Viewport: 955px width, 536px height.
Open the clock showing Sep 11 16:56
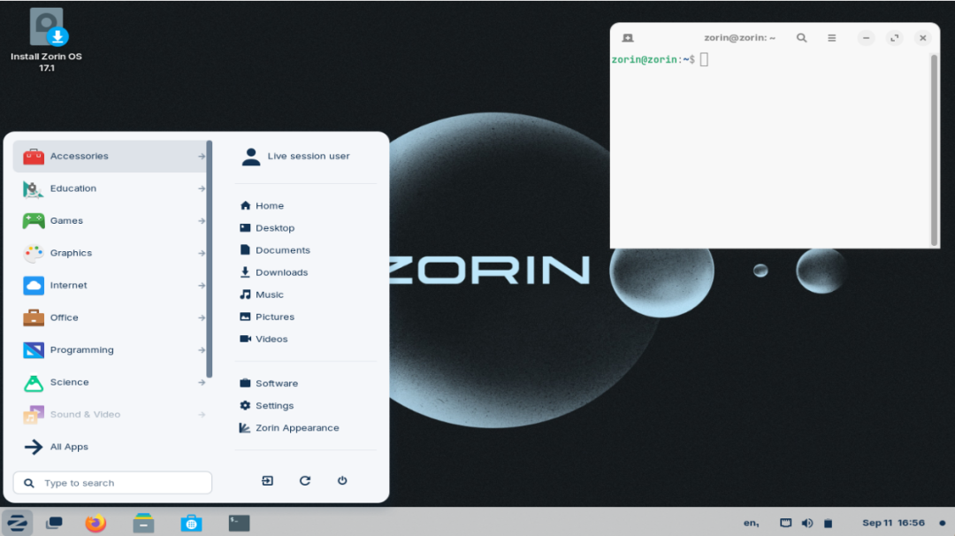click(893, 523)
